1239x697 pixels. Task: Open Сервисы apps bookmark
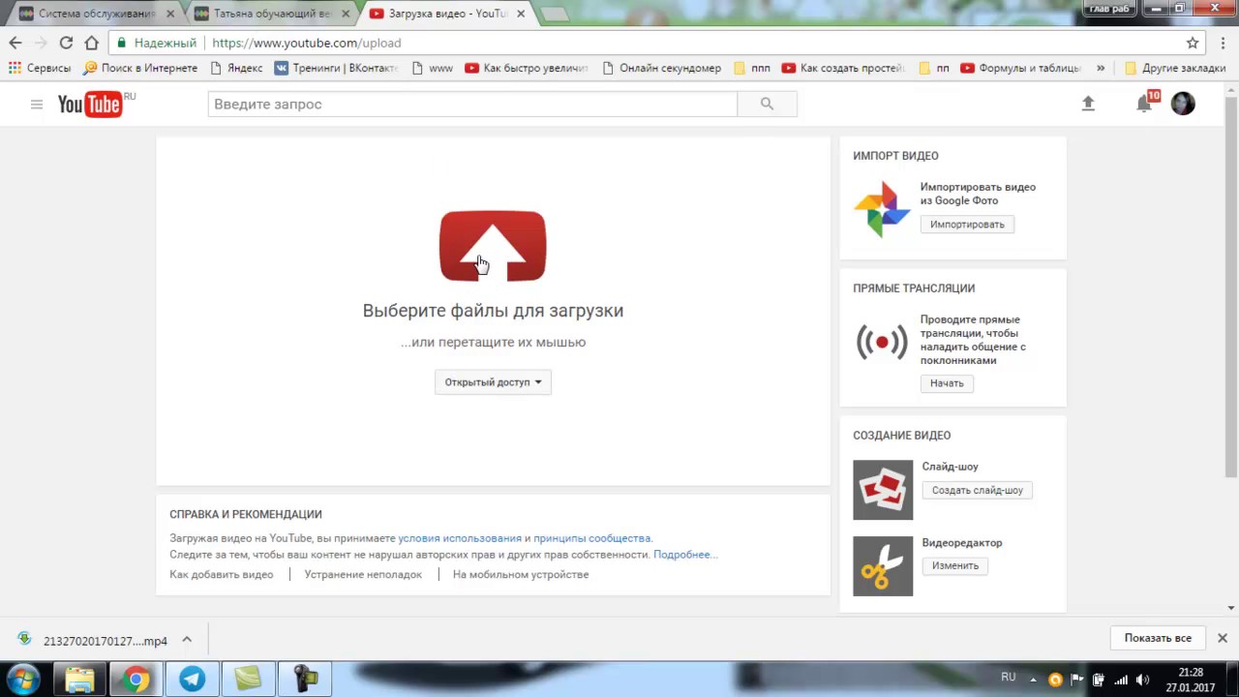coord(40,68)
